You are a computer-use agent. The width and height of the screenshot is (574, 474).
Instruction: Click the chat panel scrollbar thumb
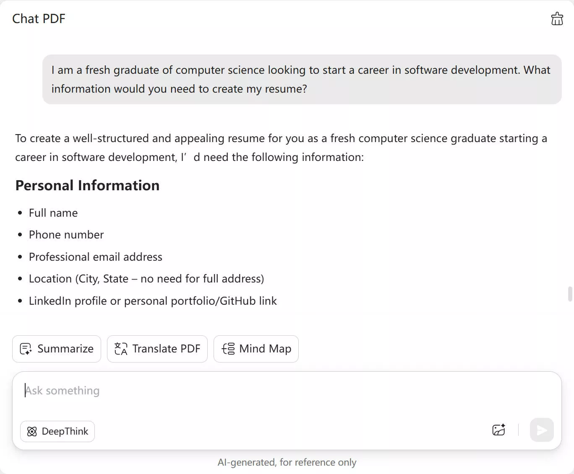pyautogui.click(x=570, y=294)
